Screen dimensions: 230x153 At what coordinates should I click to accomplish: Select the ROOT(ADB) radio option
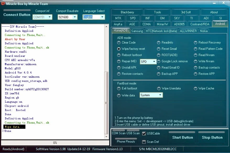point(158,55)
